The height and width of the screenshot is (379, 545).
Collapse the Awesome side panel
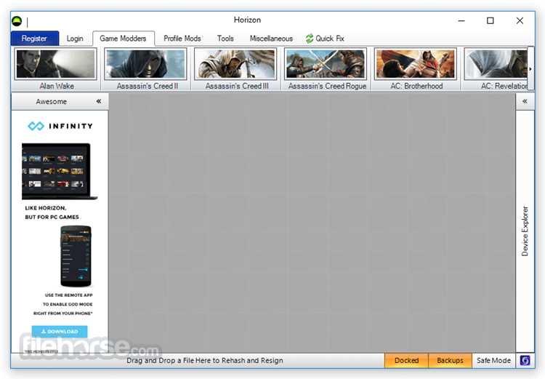click(99, 101)
